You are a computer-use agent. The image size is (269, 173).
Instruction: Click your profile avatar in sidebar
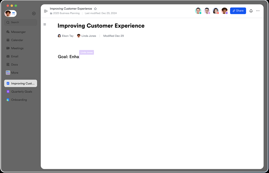tap(8, 14)
